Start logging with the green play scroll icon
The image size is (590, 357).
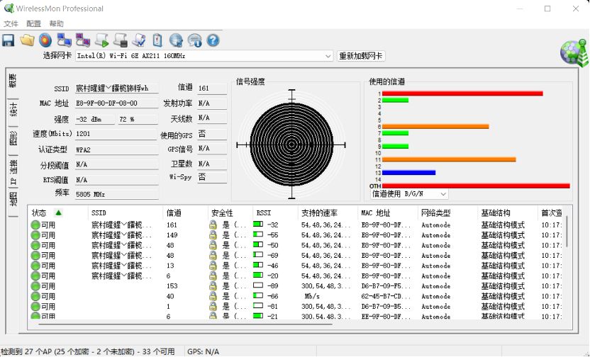pos(101,40)
